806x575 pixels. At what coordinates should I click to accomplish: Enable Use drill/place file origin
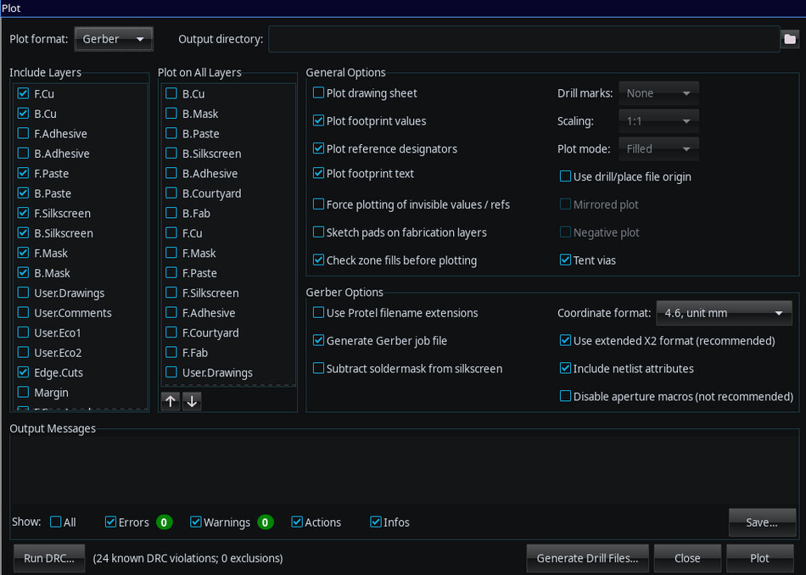pos(566,177)
